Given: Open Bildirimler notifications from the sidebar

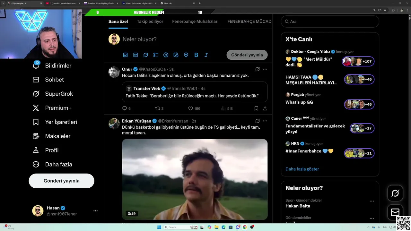Looking at the screenshot, I should (x=52, y=65).
